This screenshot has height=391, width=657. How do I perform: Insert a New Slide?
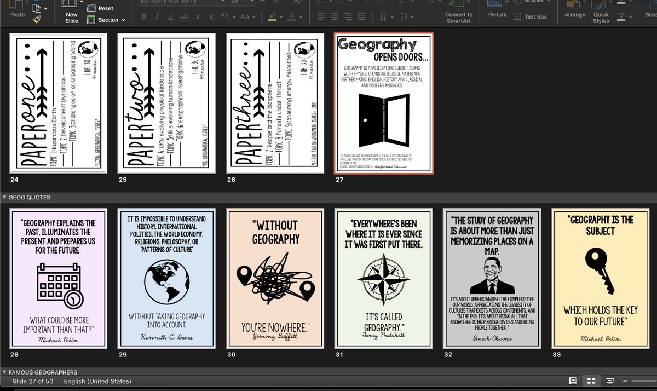coord(72,12)
